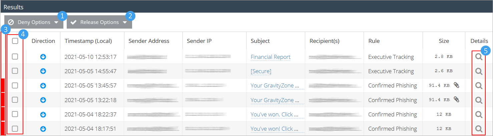Click direction arrow icon on 18:22:37 row
Image resolution: width=493 pixels, height=136 pixels.
click(x=43, y=114)
